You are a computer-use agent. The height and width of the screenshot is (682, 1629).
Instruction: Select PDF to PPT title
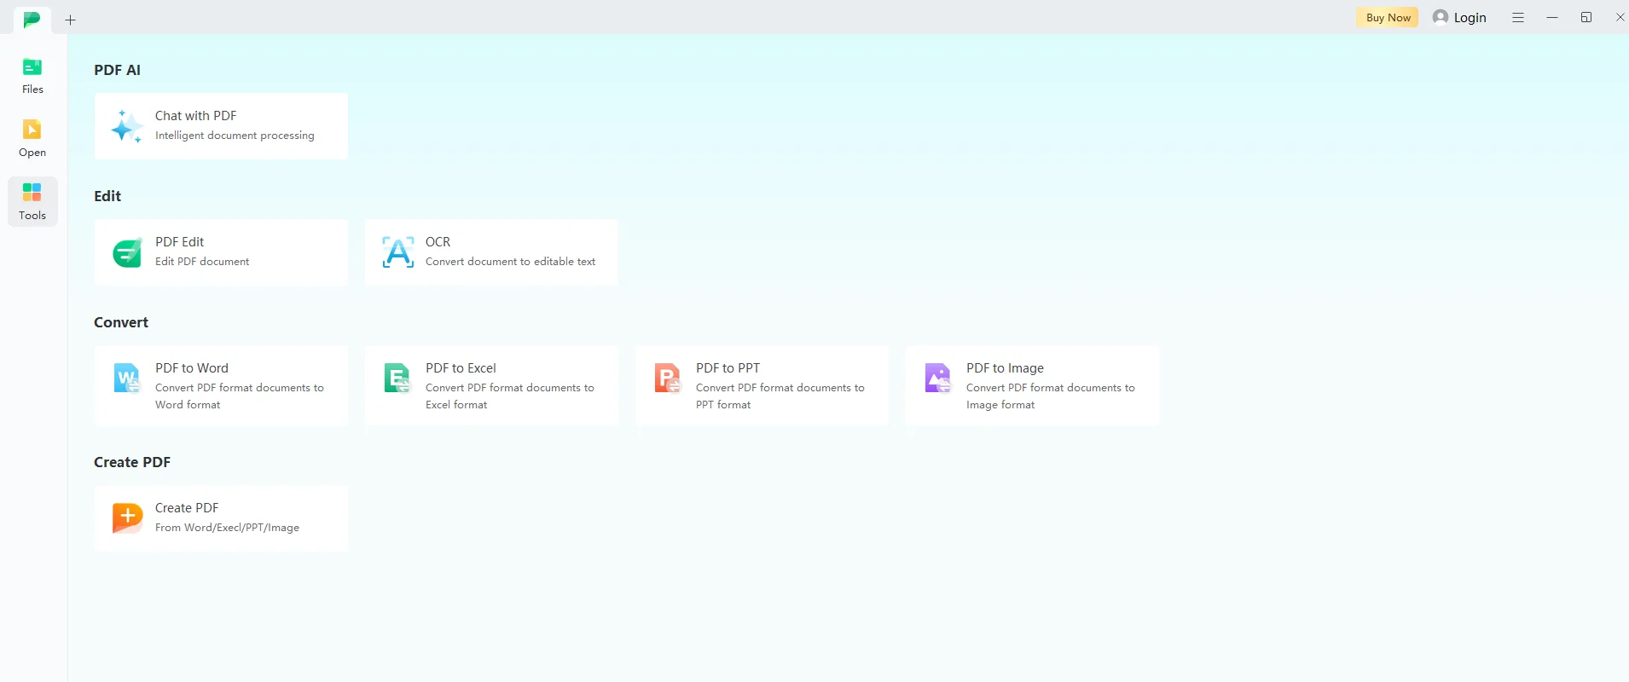728,368
